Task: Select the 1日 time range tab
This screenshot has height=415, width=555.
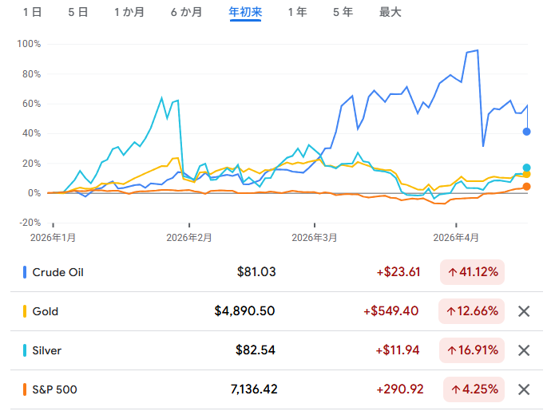Action: (33, 12)
